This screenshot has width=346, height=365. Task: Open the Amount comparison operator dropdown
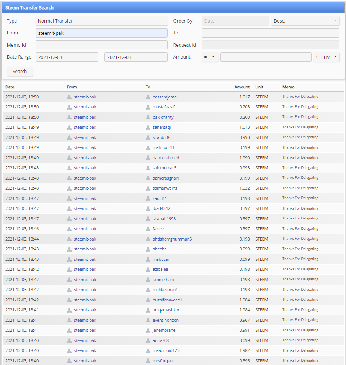(x=210, y=57)
